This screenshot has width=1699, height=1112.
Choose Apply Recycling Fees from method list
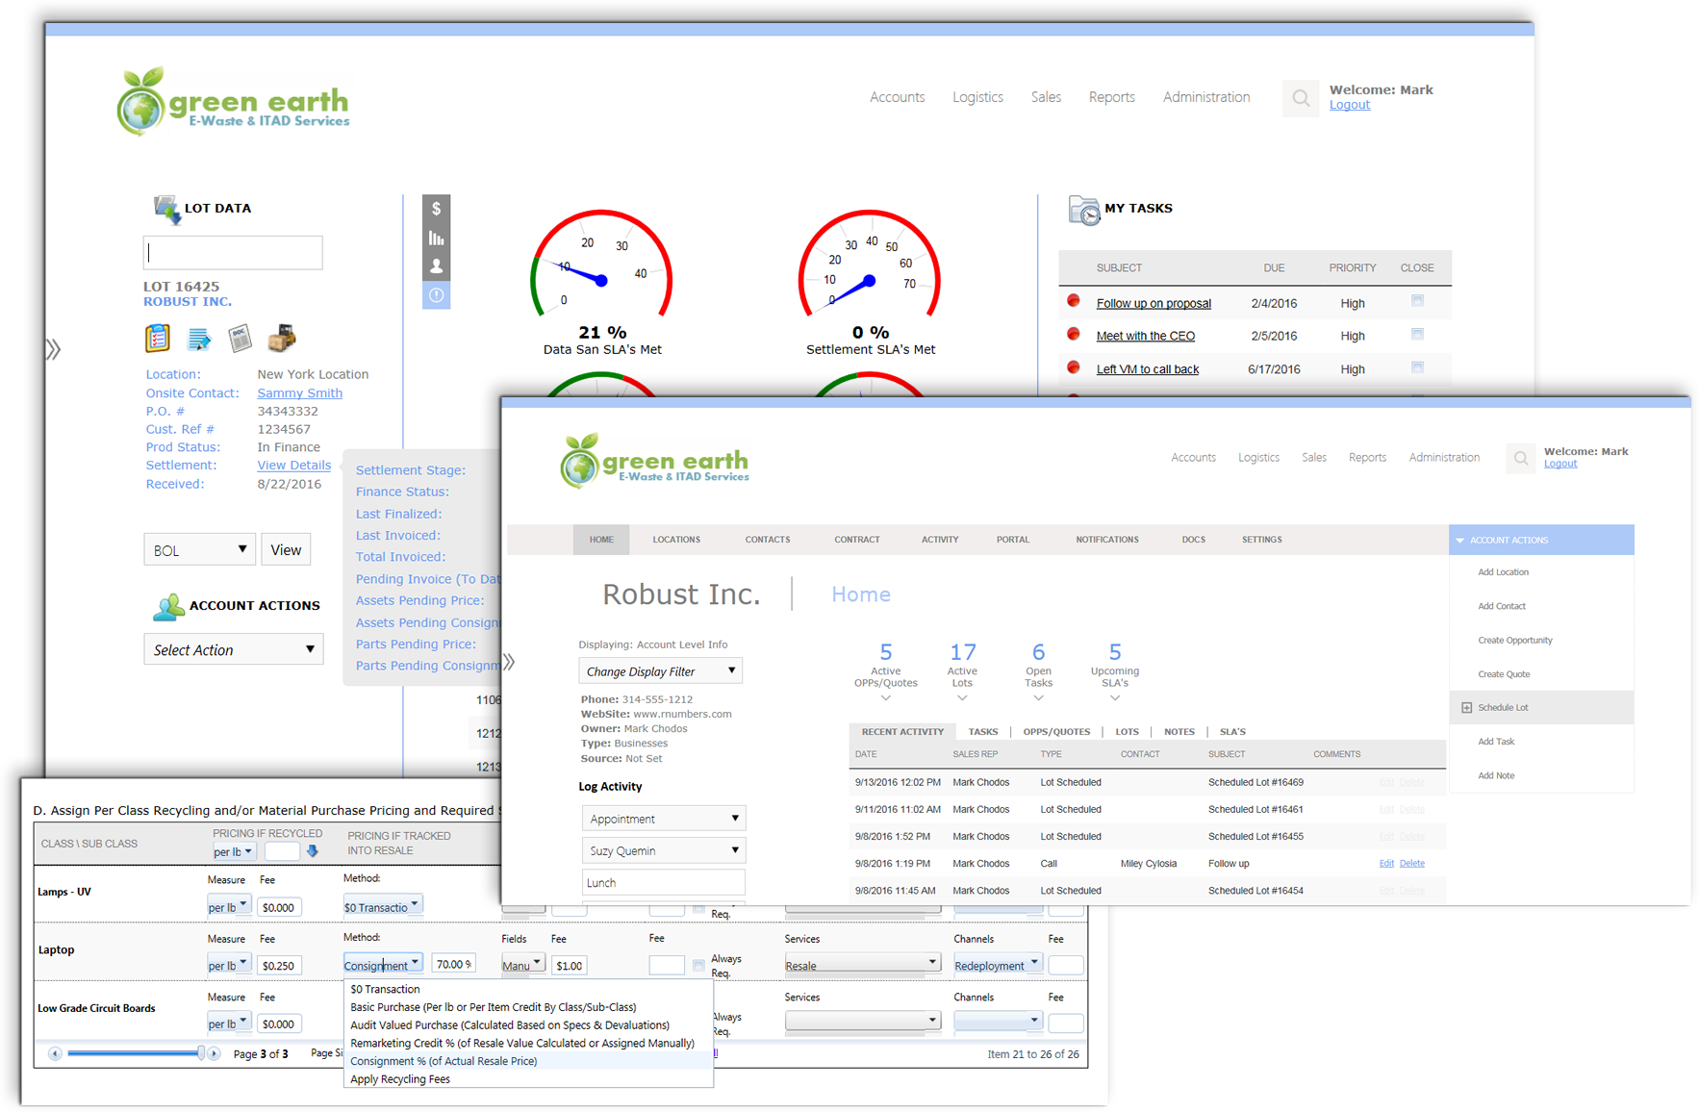(400, 1079)
